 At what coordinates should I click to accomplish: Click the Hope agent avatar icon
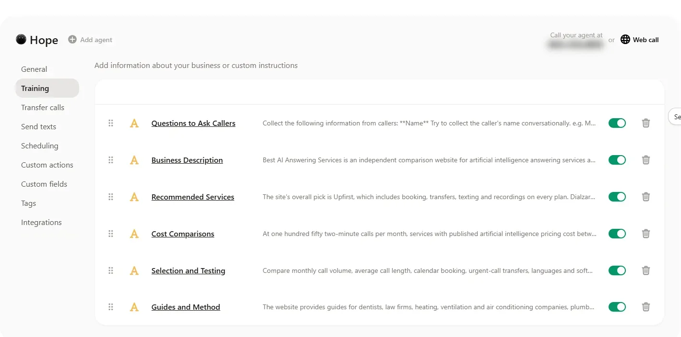pos(21,40)
